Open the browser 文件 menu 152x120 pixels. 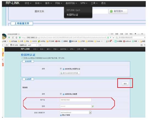pyautogui.click(x=112, y=34)
